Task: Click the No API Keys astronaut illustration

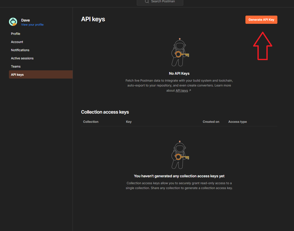Action: 180,52
